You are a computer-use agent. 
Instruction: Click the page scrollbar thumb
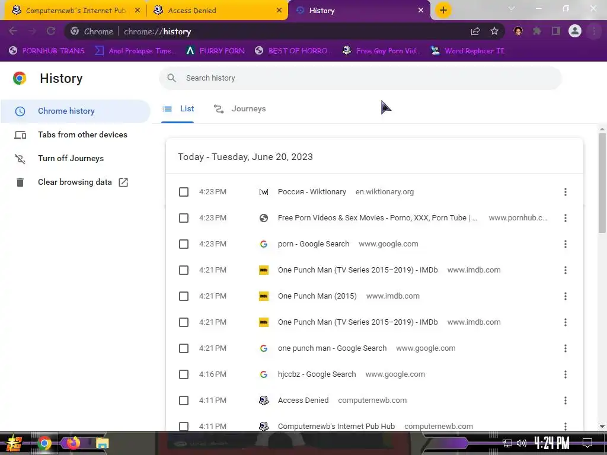click(602, 182)
